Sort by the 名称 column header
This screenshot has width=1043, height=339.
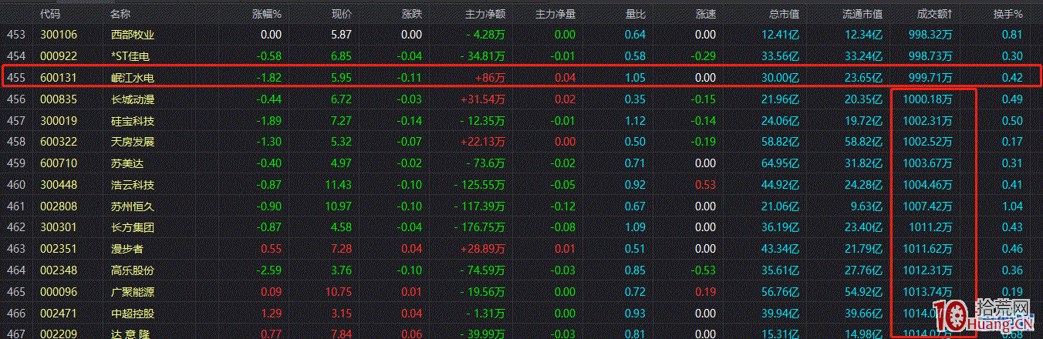click(121, 14)
